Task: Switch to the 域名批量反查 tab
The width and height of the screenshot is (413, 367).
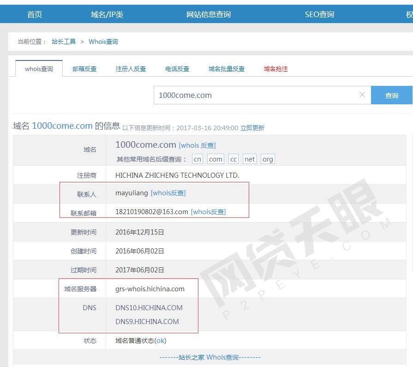Action: 227,69
